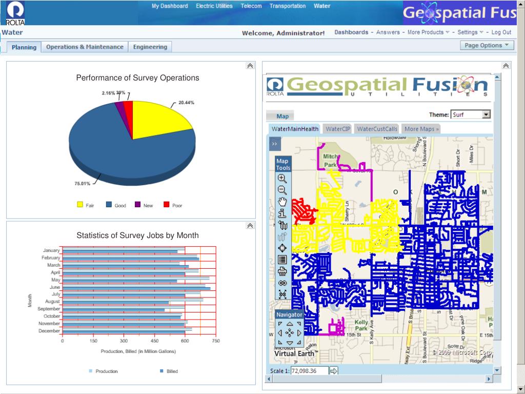Open More Maps tab list
The height and width of the screenshot is (394, 525).
pyautogui.click(x=421, y=129)
